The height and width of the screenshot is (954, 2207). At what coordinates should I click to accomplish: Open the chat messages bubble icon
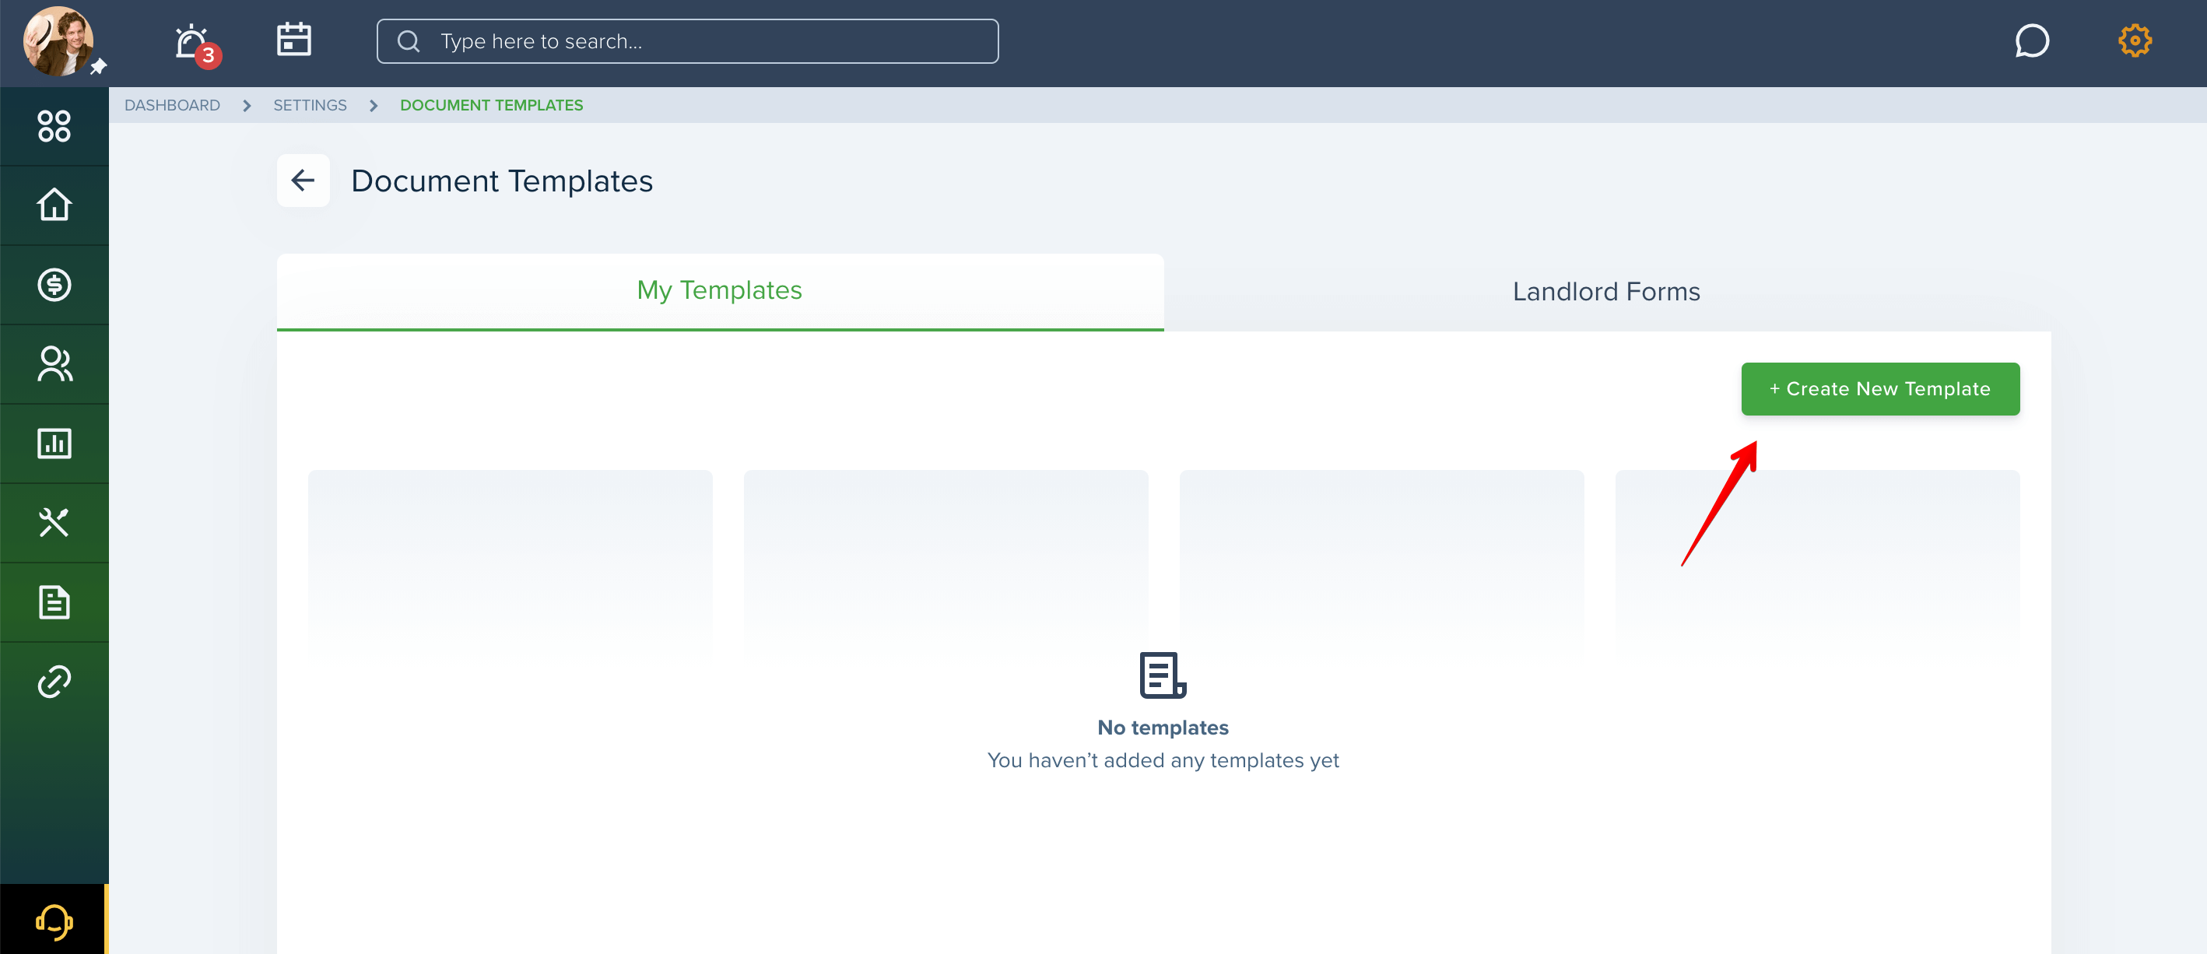click(x=2031, y=40)
